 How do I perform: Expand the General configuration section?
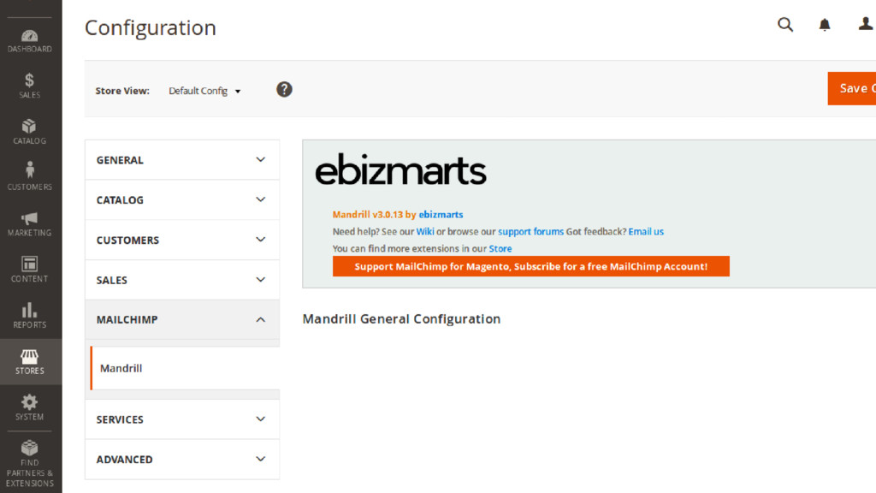click(182, 160)
